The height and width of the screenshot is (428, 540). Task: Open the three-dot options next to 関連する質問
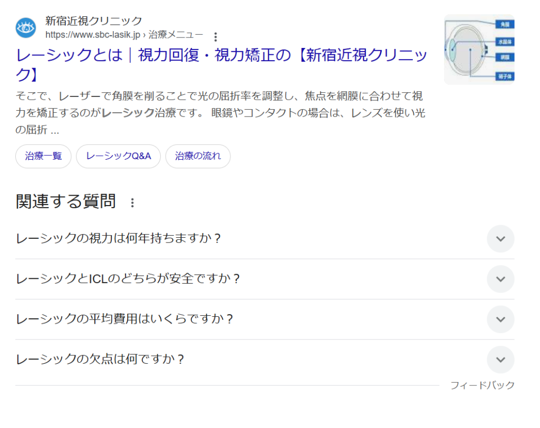click(132, 203)
